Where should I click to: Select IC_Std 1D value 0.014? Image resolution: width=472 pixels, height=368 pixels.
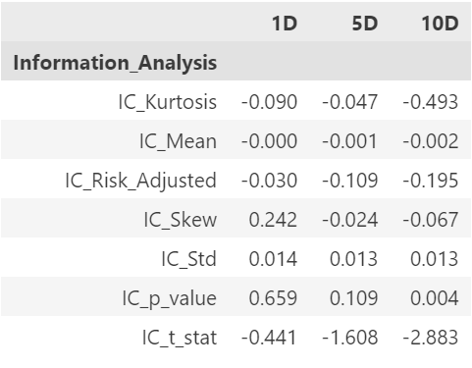pos(273,259)
